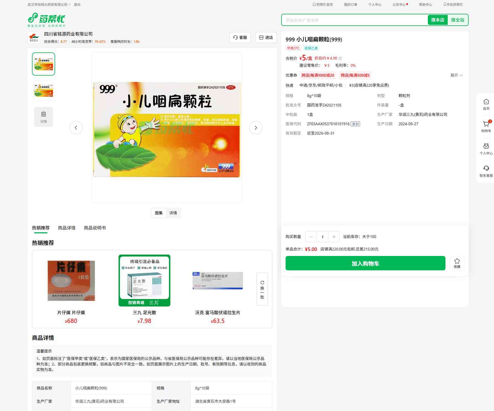
Task: Click the refresh recommendations icon
Action: [x=262, y=282]
